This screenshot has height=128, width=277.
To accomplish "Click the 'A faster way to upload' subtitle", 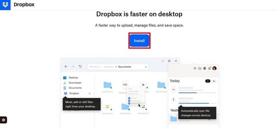I will (139, 25).
